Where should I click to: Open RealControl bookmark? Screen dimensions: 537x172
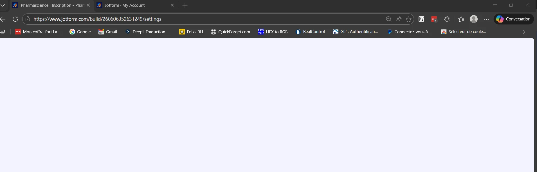[x=310, y=32]
